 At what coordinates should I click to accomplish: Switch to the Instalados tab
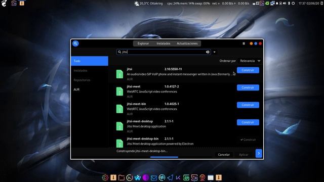point(163,43)
